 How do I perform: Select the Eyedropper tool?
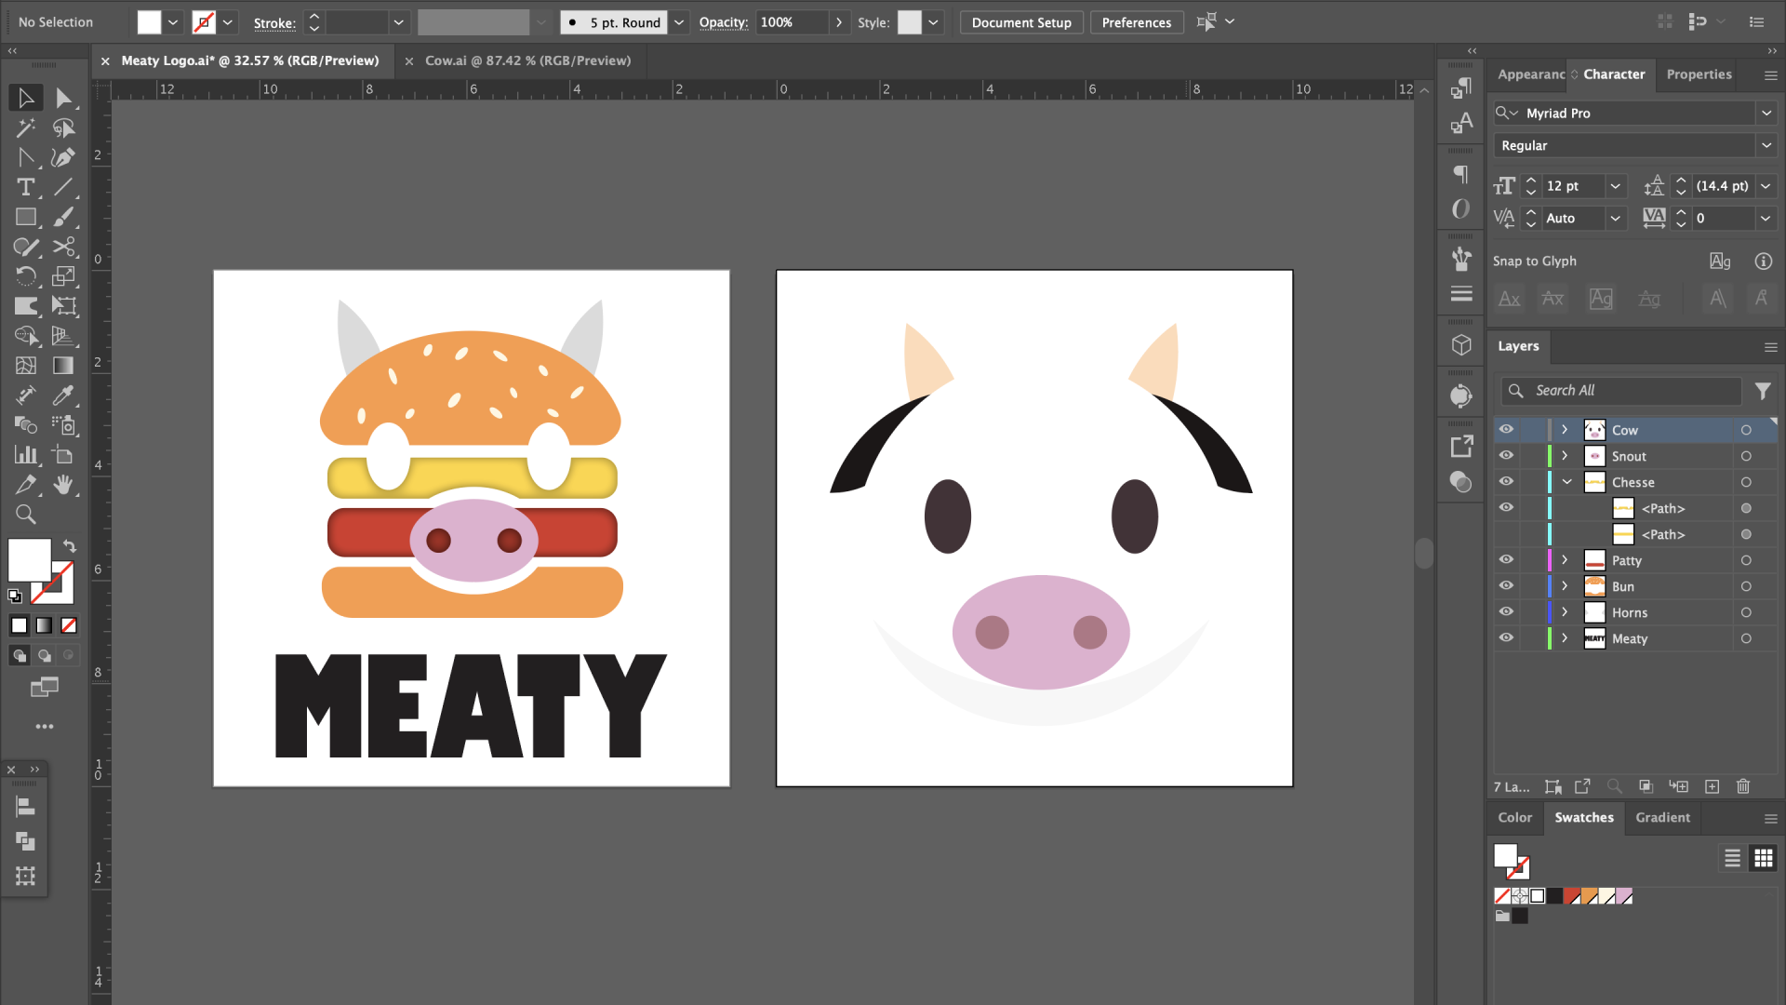[63, 395]
